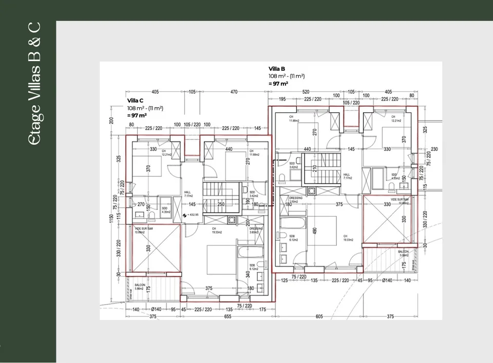Click the "Villa B" heading
The width and height of the screenshot is (493, 363).
pos(277,69)
